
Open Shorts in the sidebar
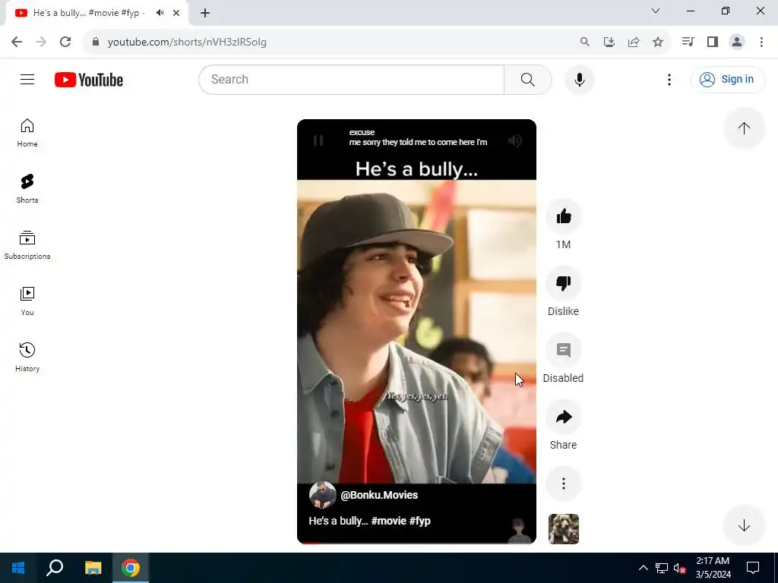(x=27, y=189)
